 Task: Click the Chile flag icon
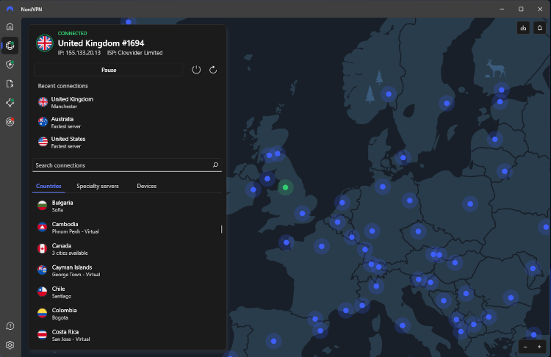click(42, 292)
